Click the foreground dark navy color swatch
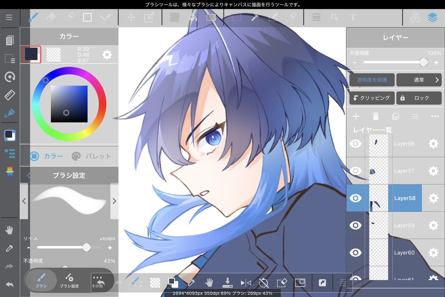The height and width of the screenshot is (297, 445). tap(32, 54)
